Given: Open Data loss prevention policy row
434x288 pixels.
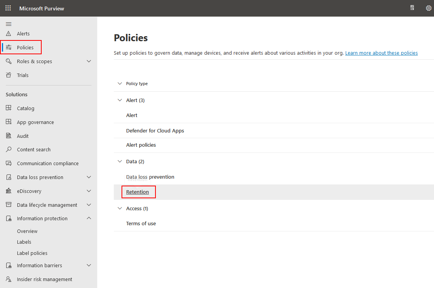Looking at the screenshot, I should tap(150, 177).
